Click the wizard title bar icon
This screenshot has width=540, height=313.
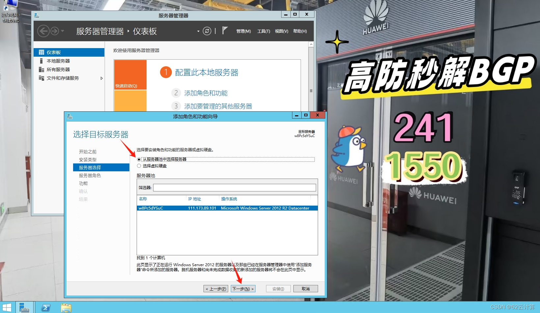pos(69,116)
